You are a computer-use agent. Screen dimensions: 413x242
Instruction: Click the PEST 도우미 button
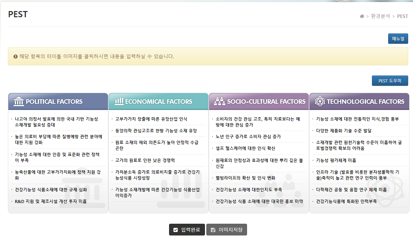click(390, 80)
